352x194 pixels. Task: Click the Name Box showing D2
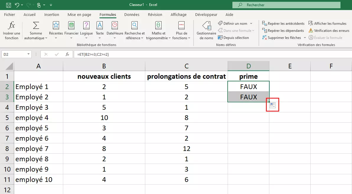click(14, 54)
